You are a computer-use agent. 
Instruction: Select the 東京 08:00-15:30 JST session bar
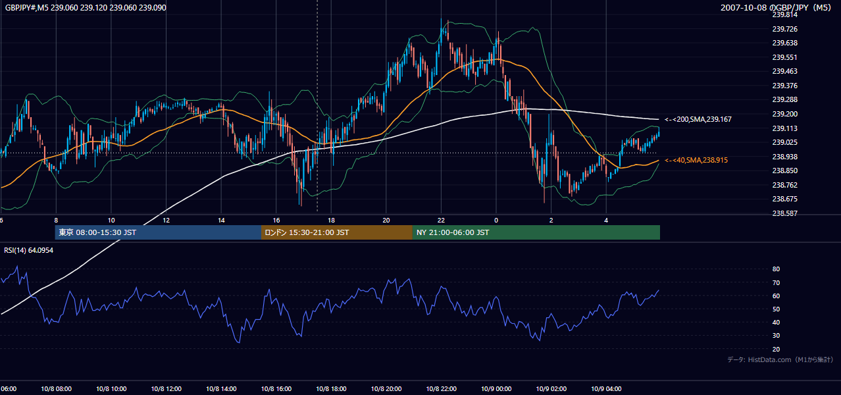tap(159, 232)
